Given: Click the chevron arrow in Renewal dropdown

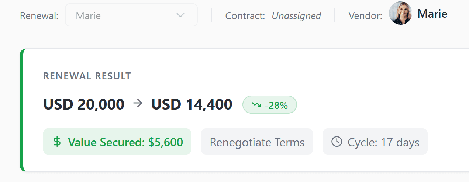Looking at the screenshot, I should click(x=180, y=15).
